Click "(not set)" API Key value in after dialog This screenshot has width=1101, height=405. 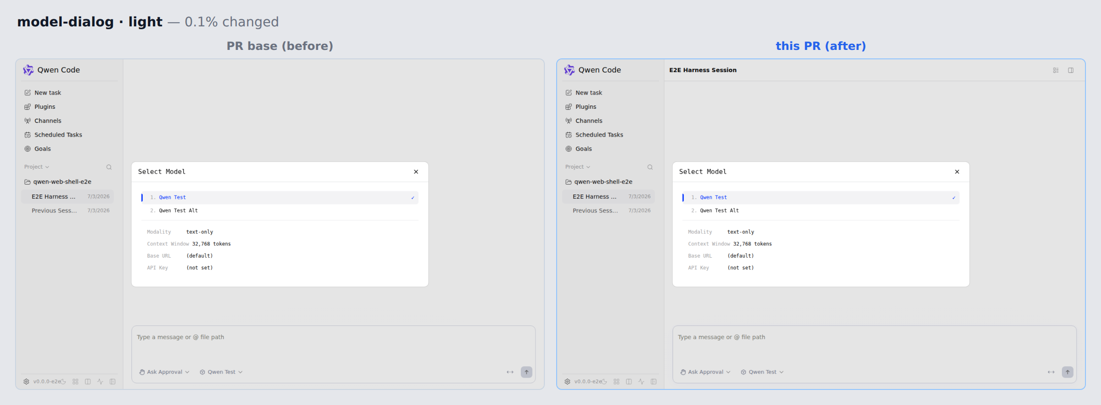(740, 268)
